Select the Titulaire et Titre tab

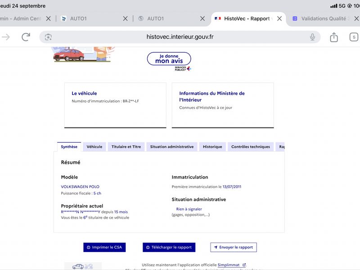point(126,147)
